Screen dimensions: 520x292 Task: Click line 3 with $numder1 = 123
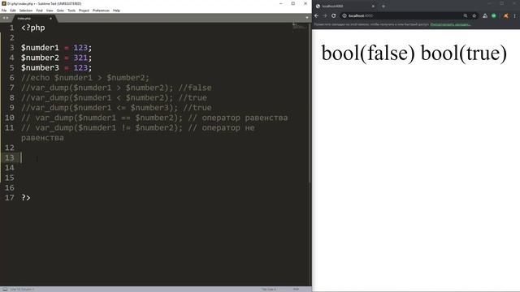(56, 48)
